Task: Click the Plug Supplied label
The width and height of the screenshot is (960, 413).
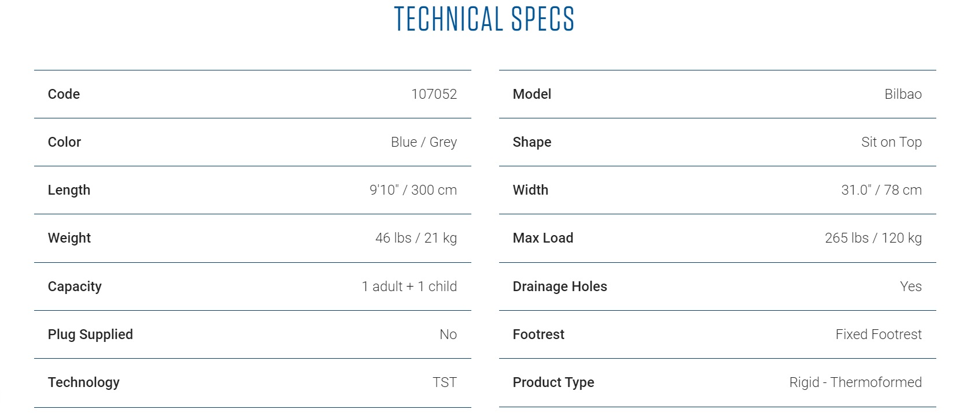Action: (90, 334)
